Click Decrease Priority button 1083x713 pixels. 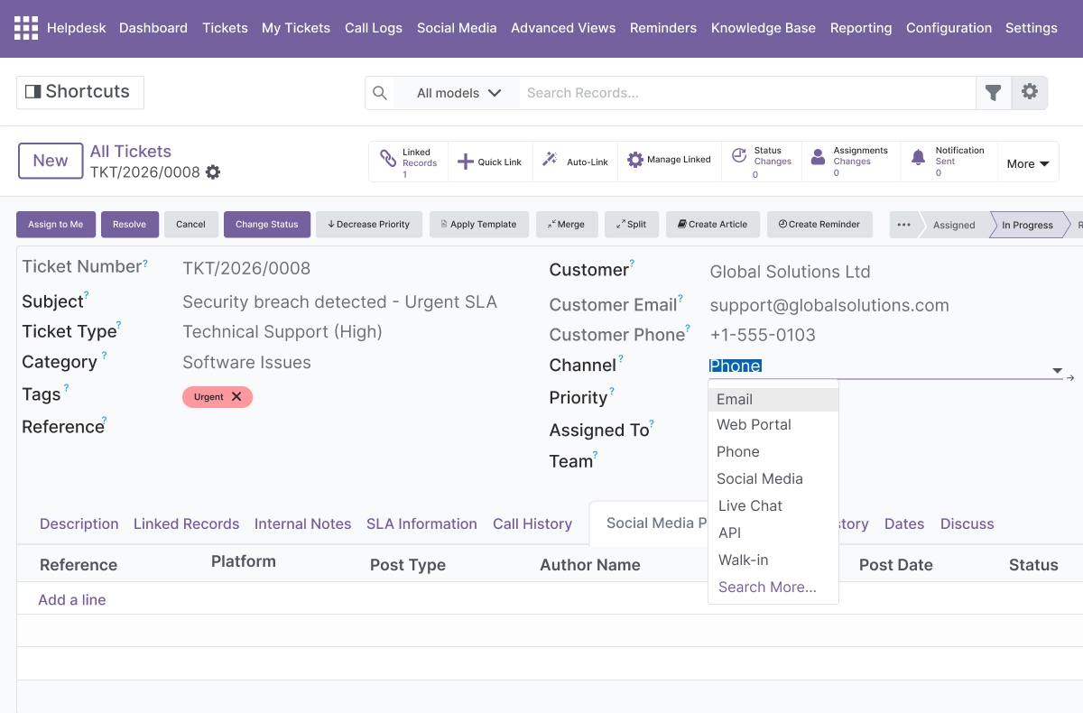point(370,225)
